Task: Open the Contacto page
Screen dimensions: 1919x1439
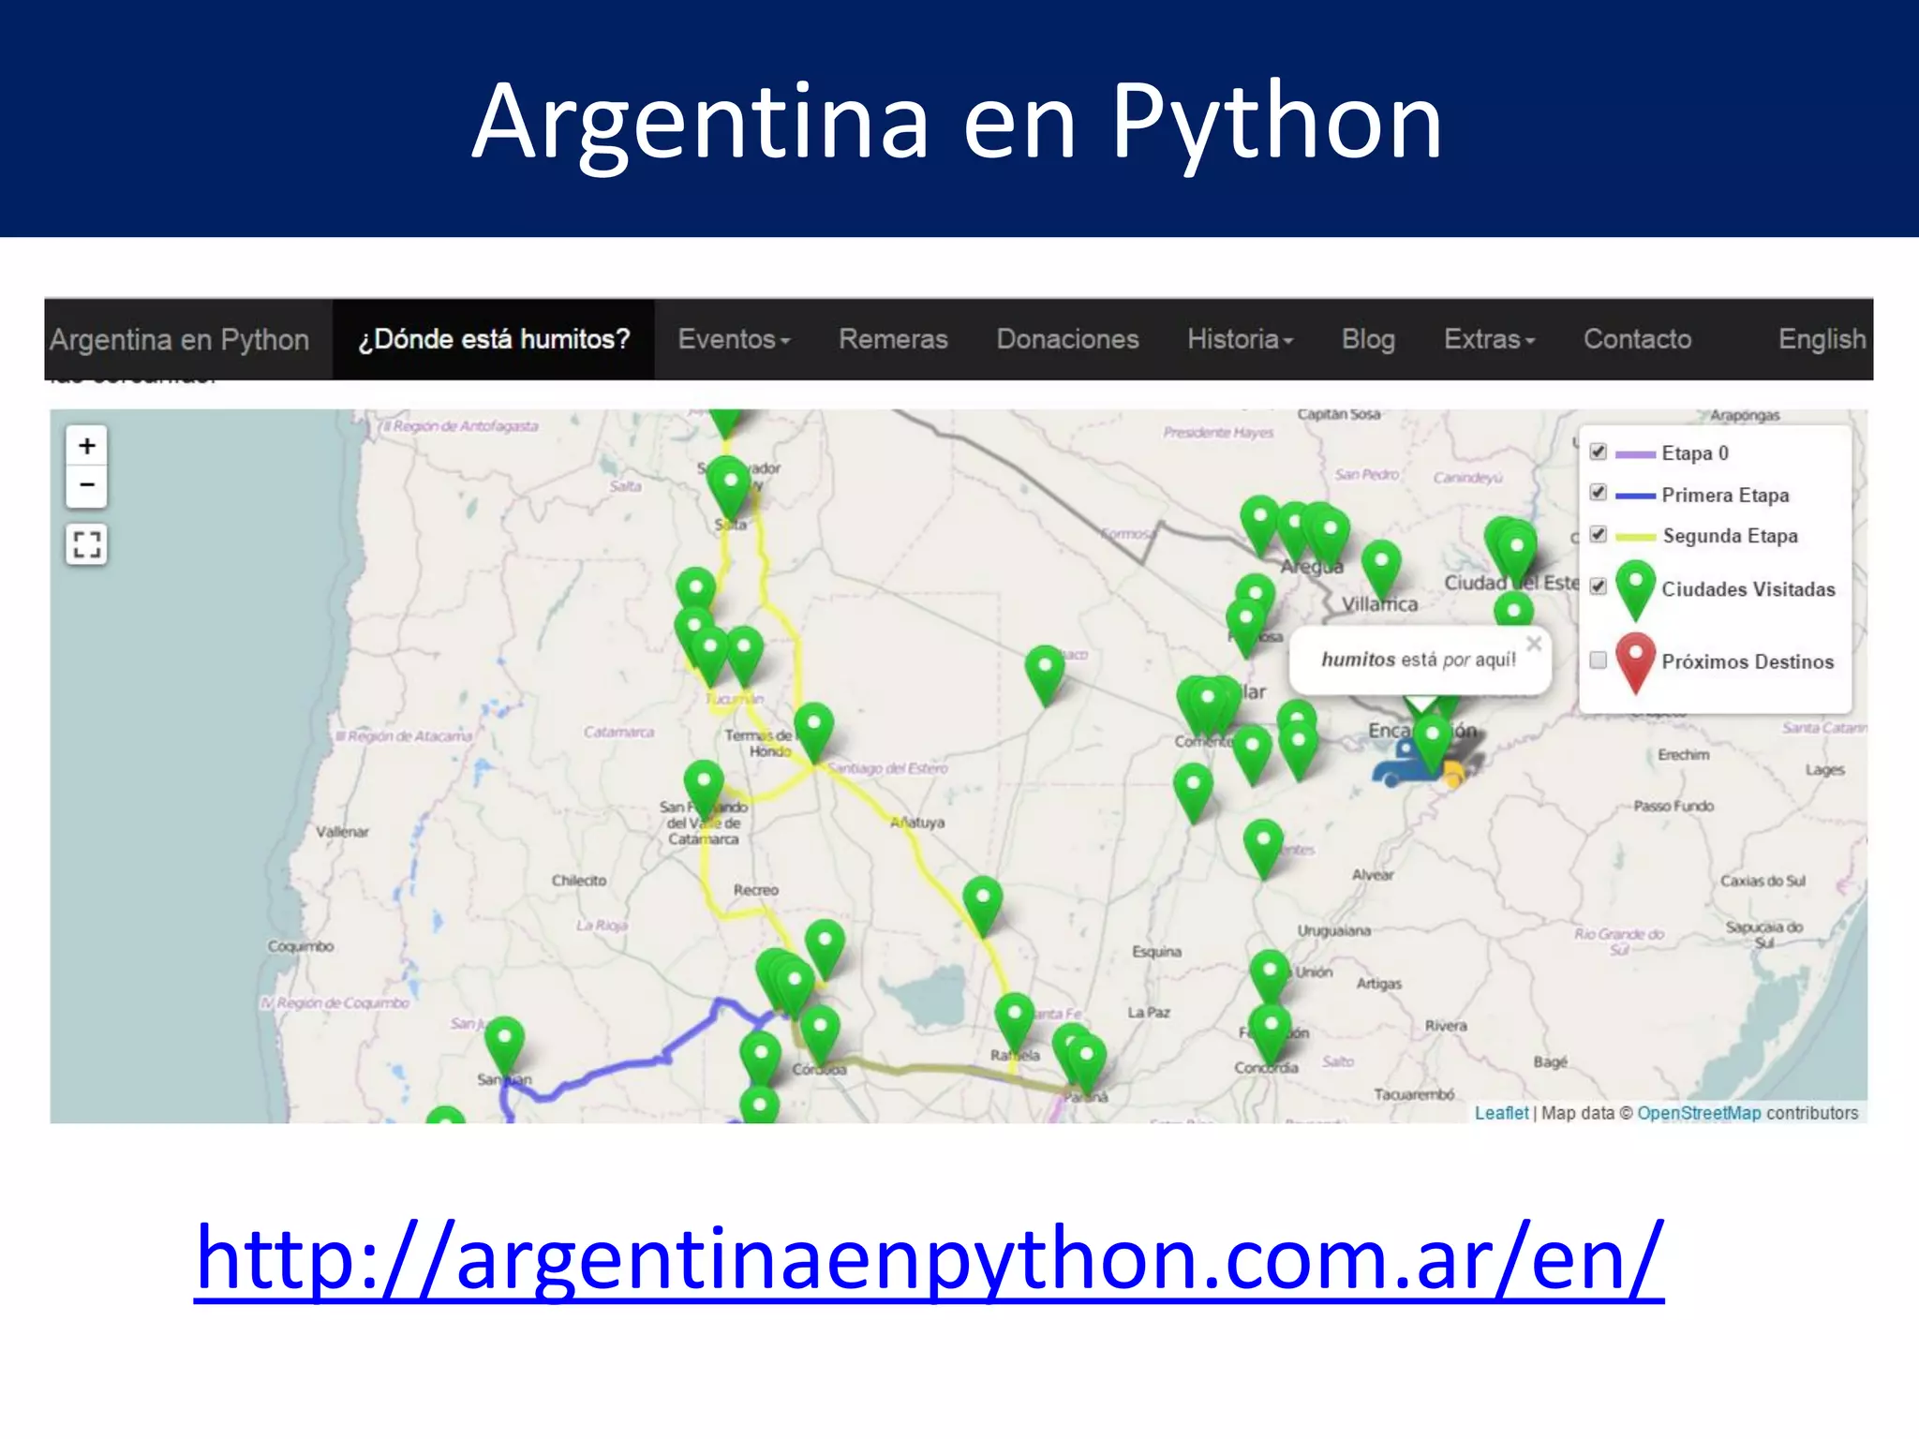Action: pos(1637,339)
